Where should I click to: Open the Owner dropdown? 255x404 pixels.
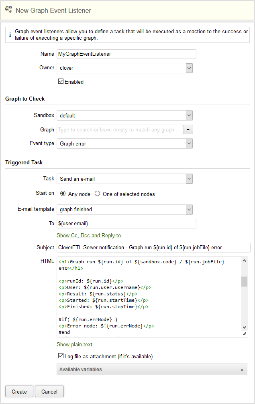point(189,68)
